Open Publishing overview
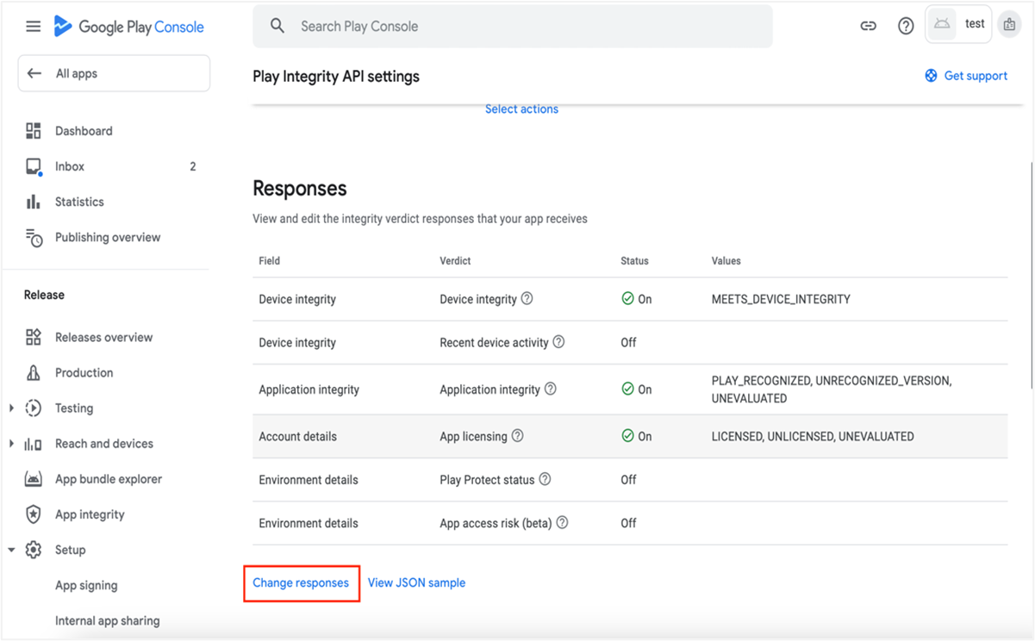Image resolution: width=1035 pixels, height=641 pixels. click(x=108, y=237)
